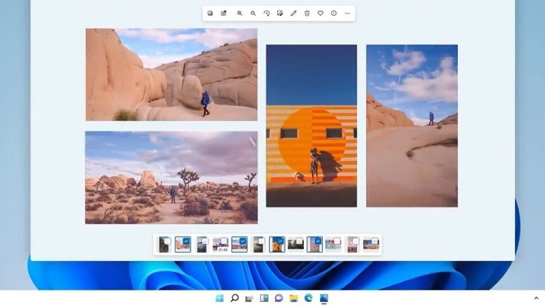Click the large orange striped wall photo
Viewport: 545px width, 306px height.
(311, 126)
